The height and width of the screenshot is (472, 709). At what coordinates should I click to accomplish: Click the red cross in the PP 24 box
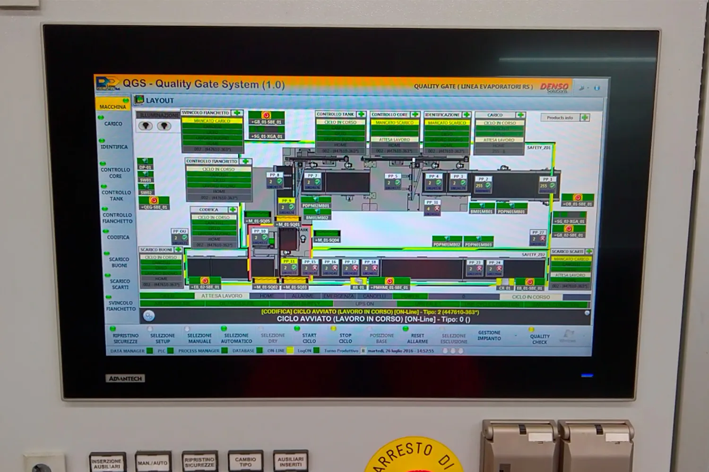point(499,269)
